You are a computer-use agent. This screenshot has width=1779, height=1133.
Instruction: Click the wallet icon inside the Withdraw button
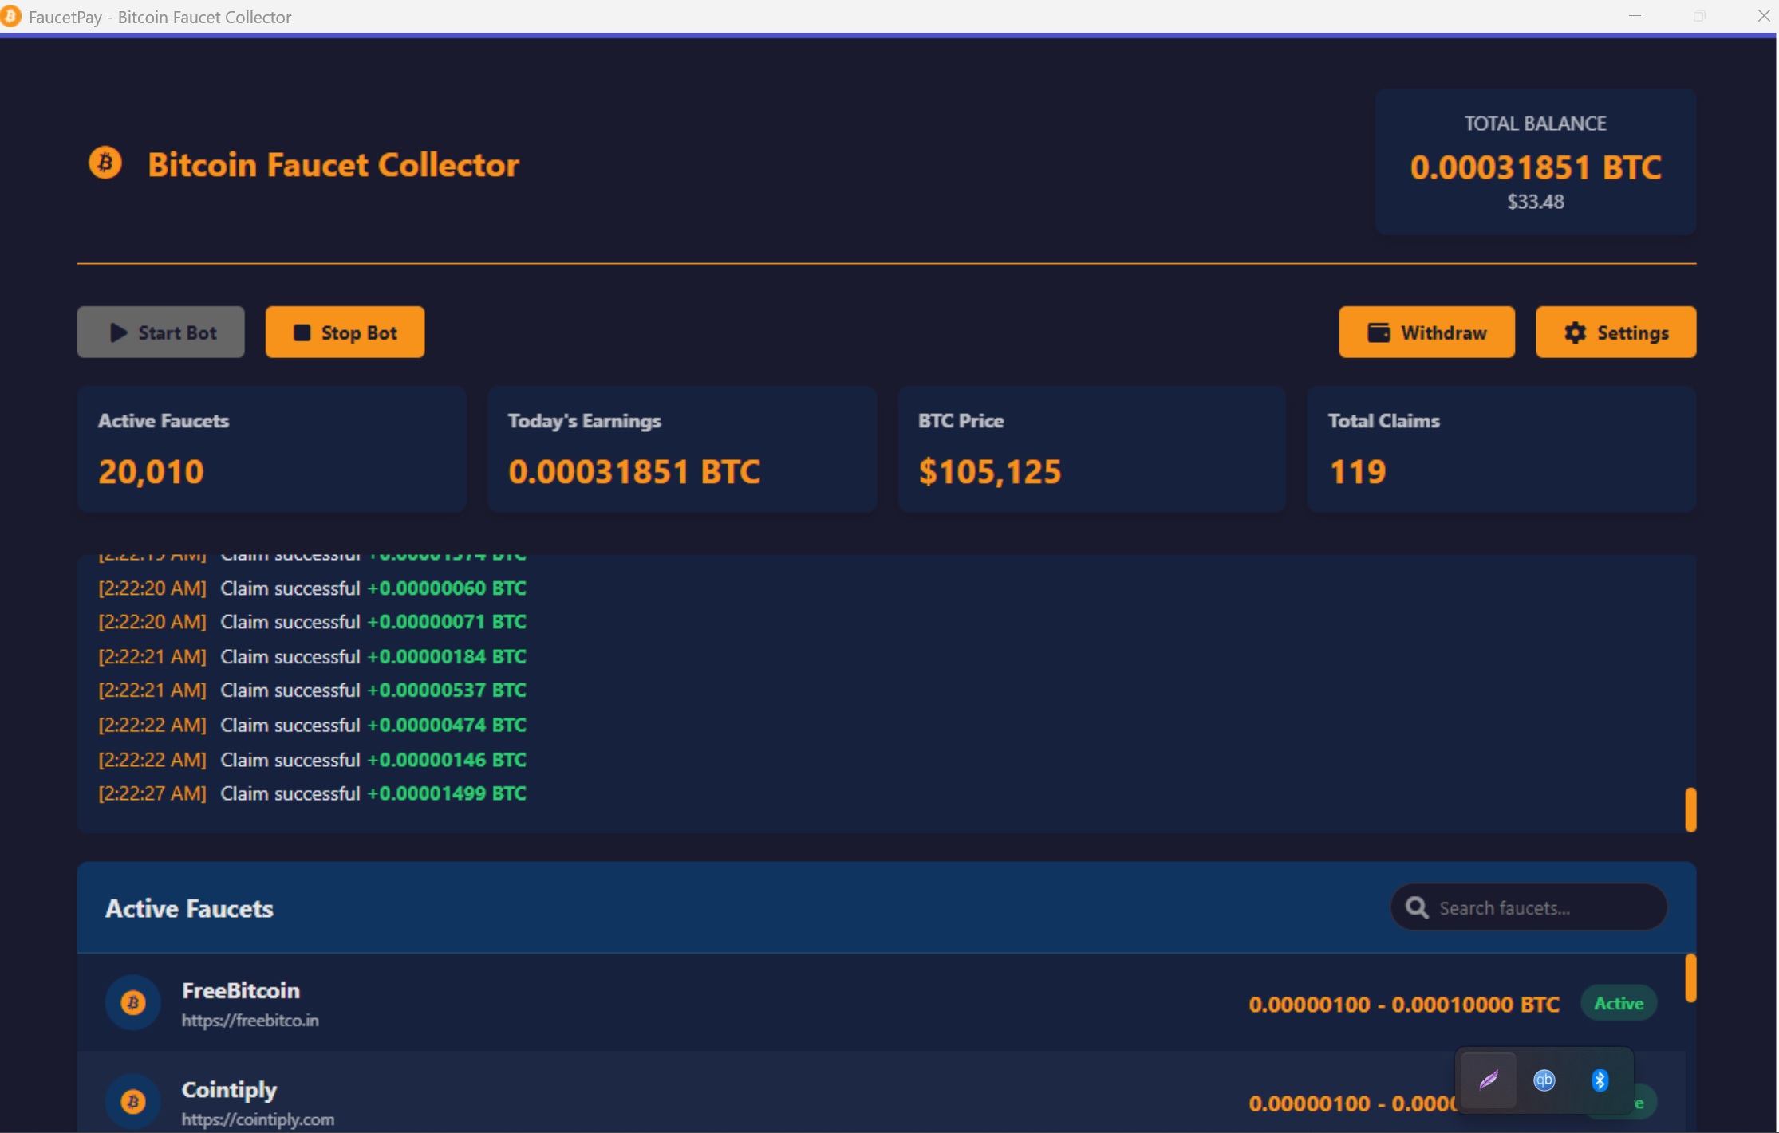1379,332
